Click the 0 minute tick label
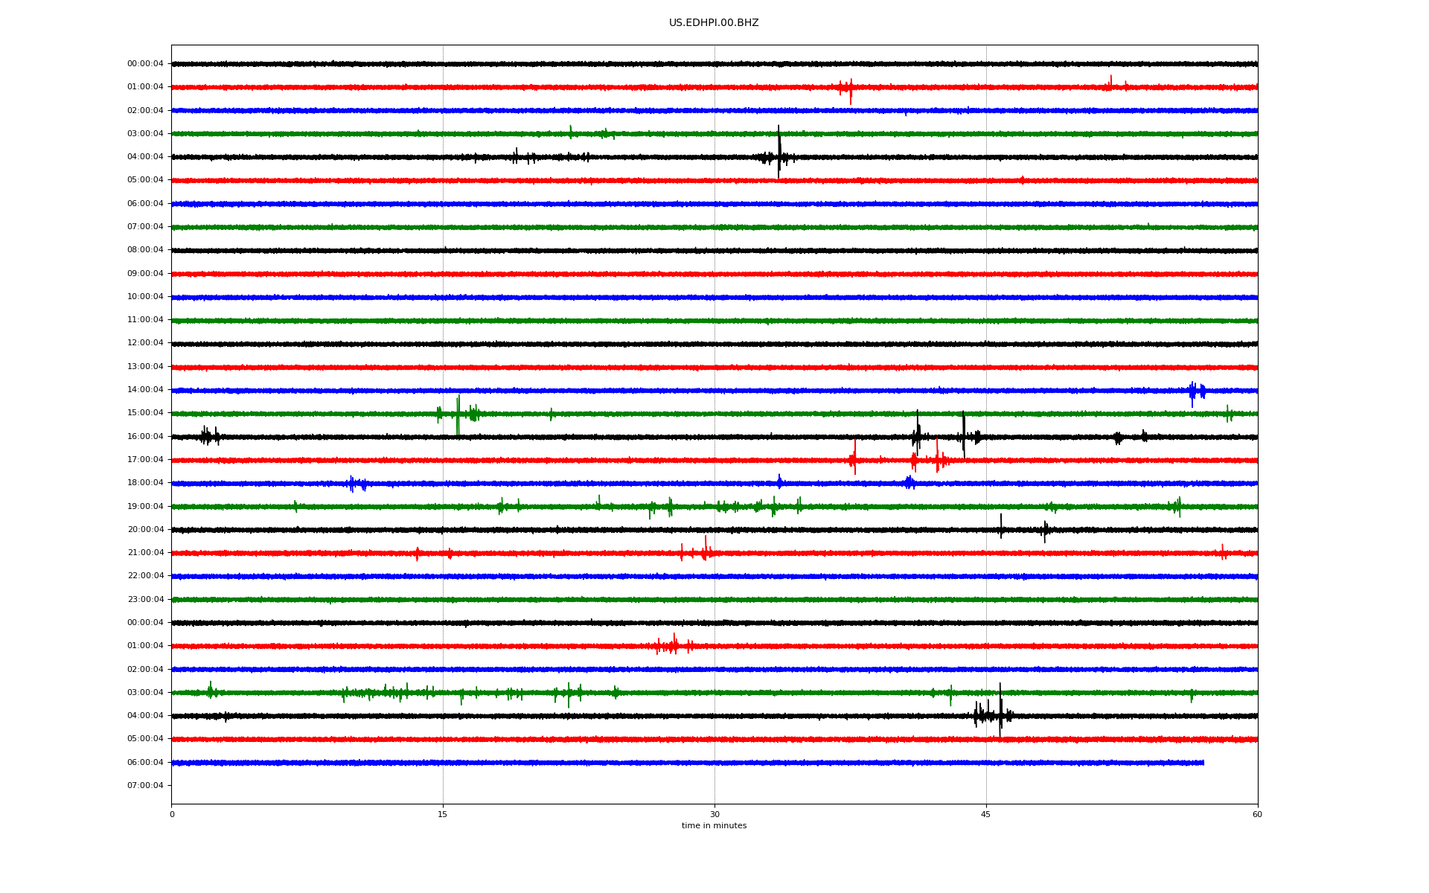 [x=172, y=814]
